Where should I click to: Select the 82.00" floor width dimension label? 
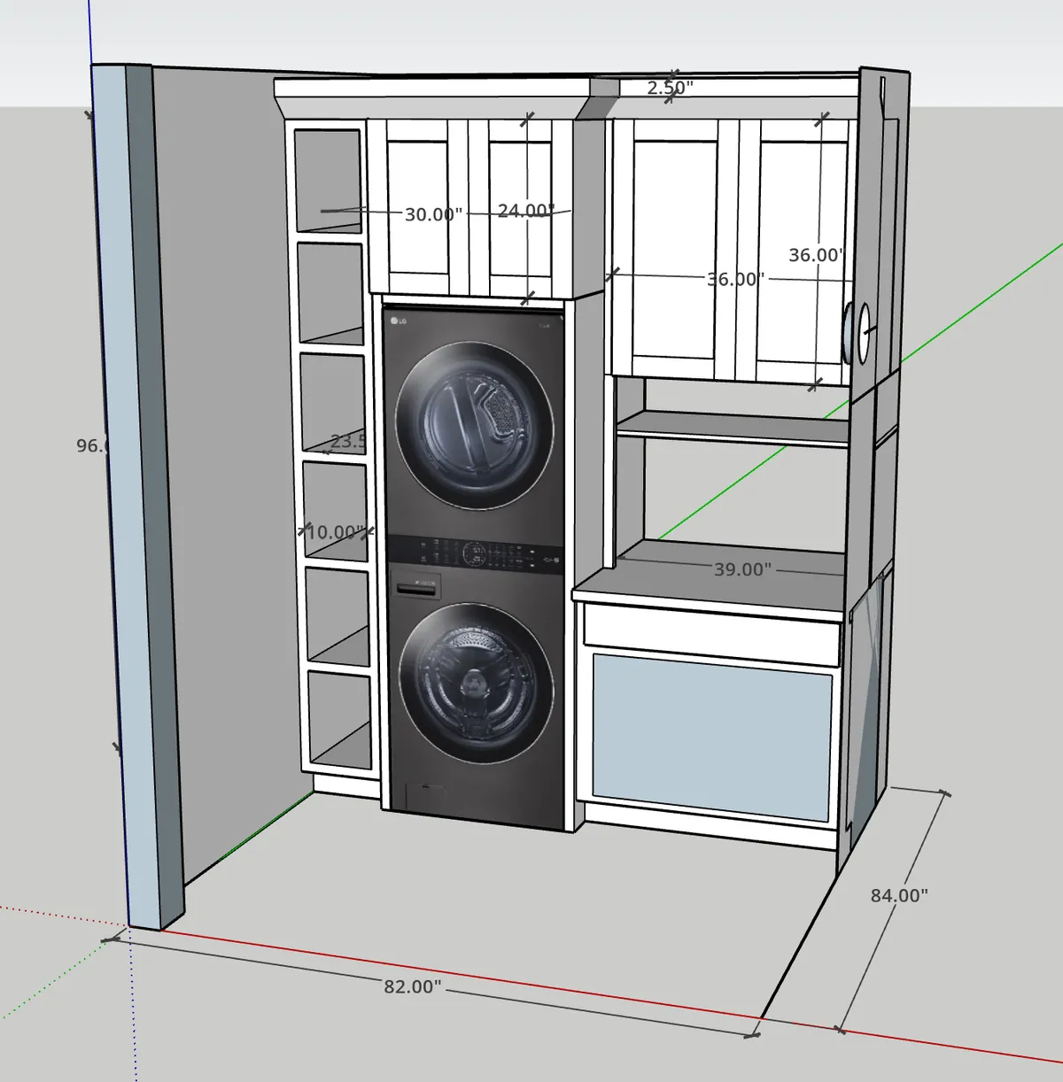coord(412,985)
